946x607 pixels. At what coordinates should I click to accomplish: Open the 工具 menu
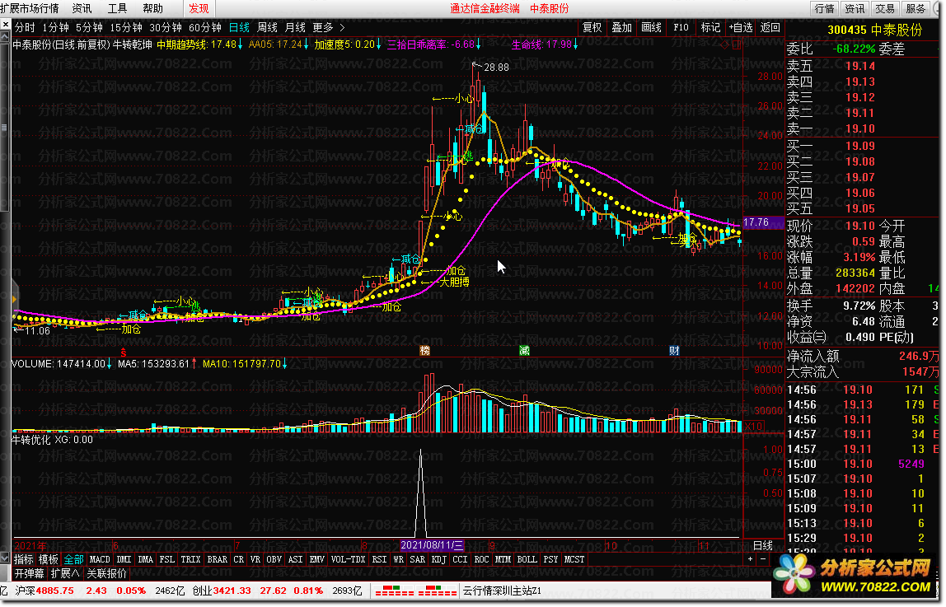pos(117,8)
